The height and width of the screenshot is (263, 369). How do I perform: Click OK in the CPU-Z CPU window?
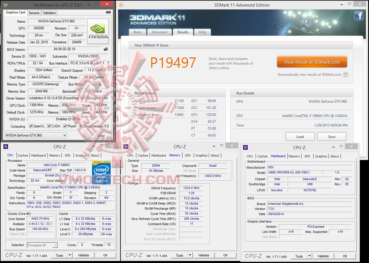(x=106, y=255)
